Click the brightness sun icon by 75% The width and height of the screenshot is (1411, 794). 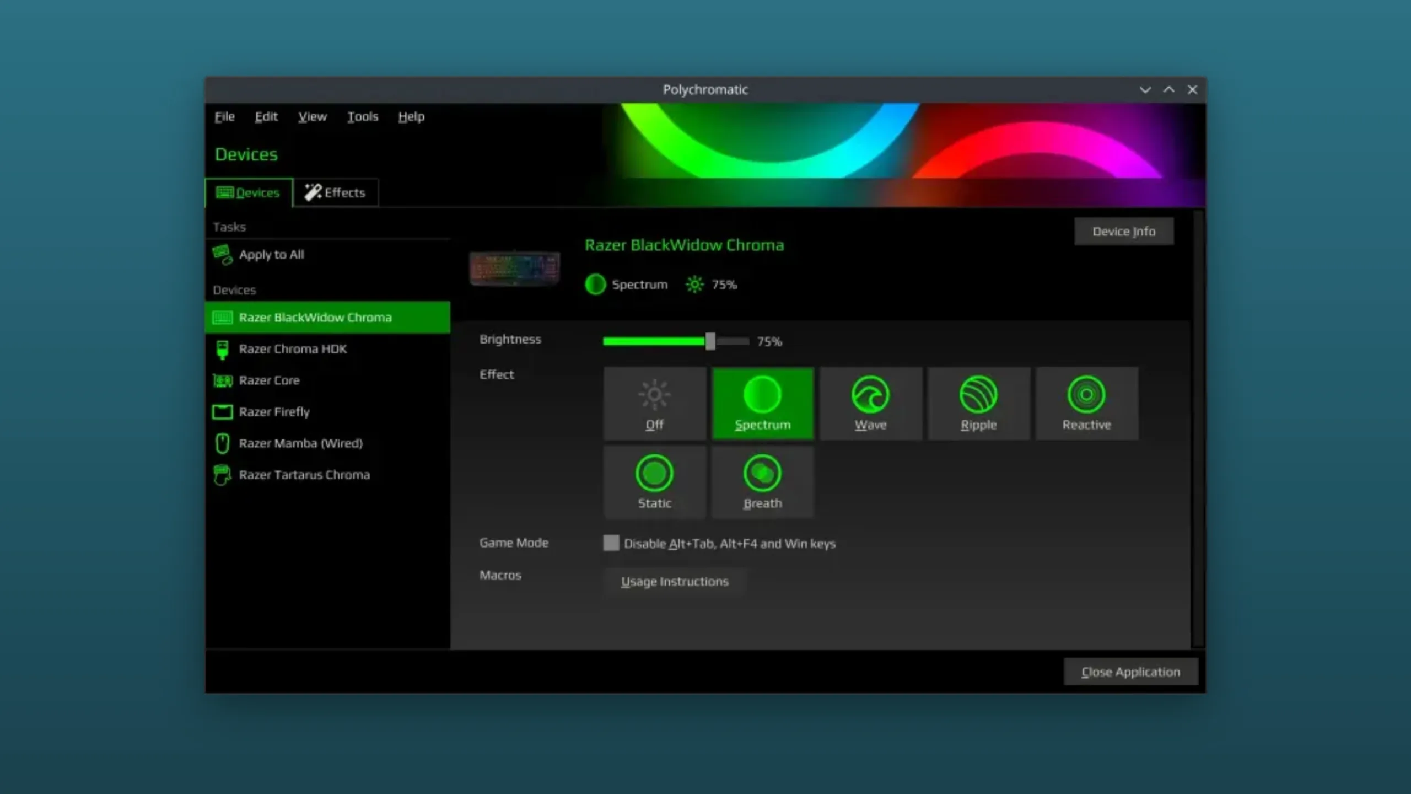point(694,285)
